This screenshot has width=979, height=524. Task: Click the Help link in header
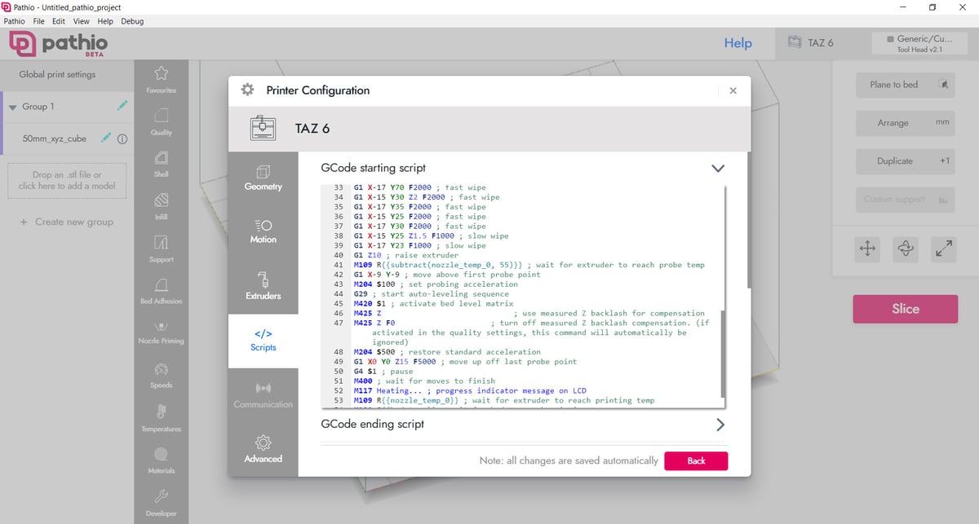coord(738,43)
